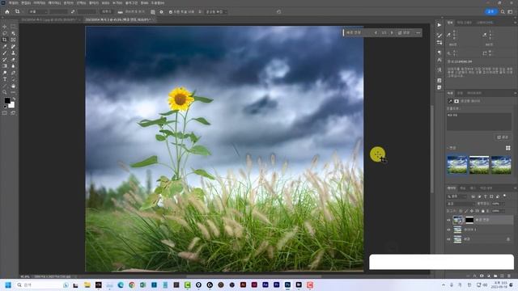The width and height of the screenshot is (518, 291).
Task: Select the Crop tool in toolbar
Action: [5, 40]
